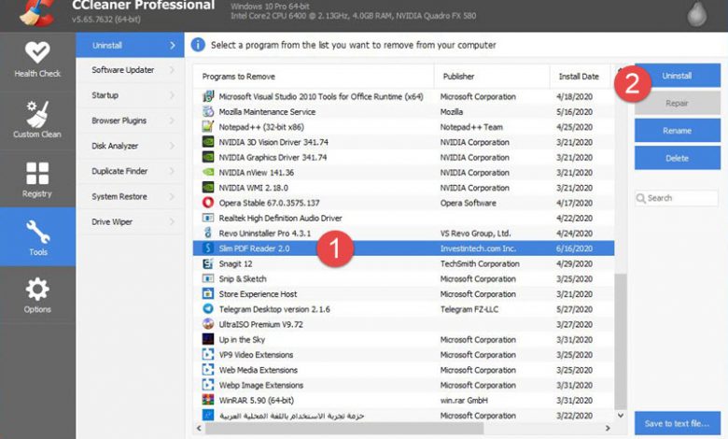
Task: Open the Options gear section
Action: 37,295
